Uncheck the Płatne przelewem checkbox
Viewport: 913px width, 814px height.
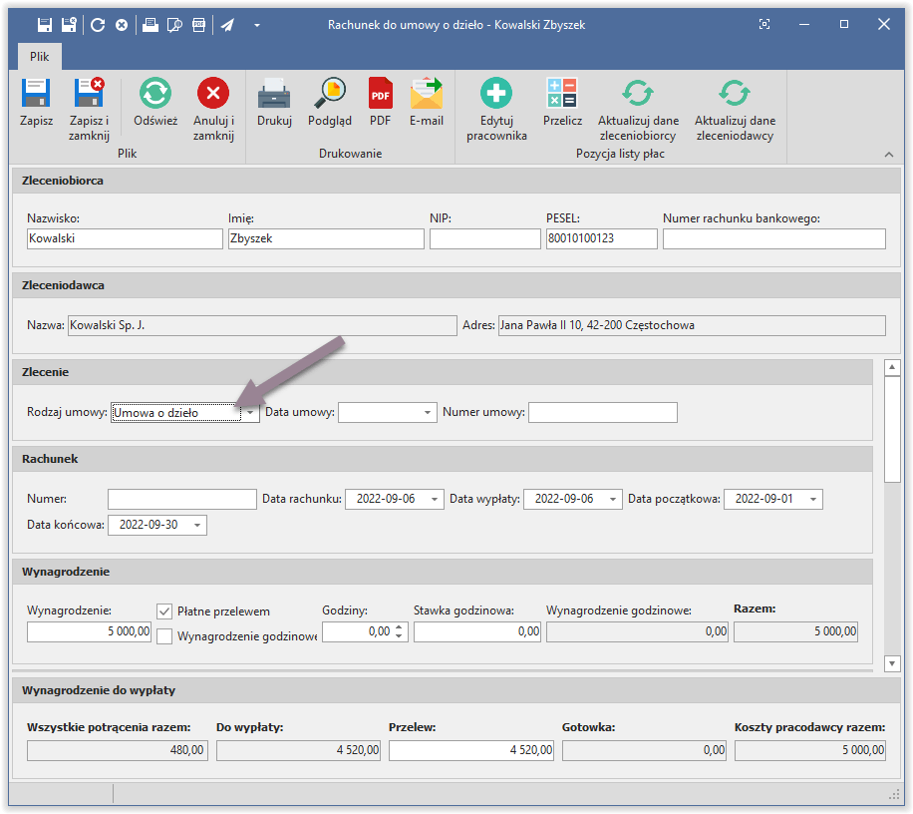pyautogui.click(x=164, y=610)
